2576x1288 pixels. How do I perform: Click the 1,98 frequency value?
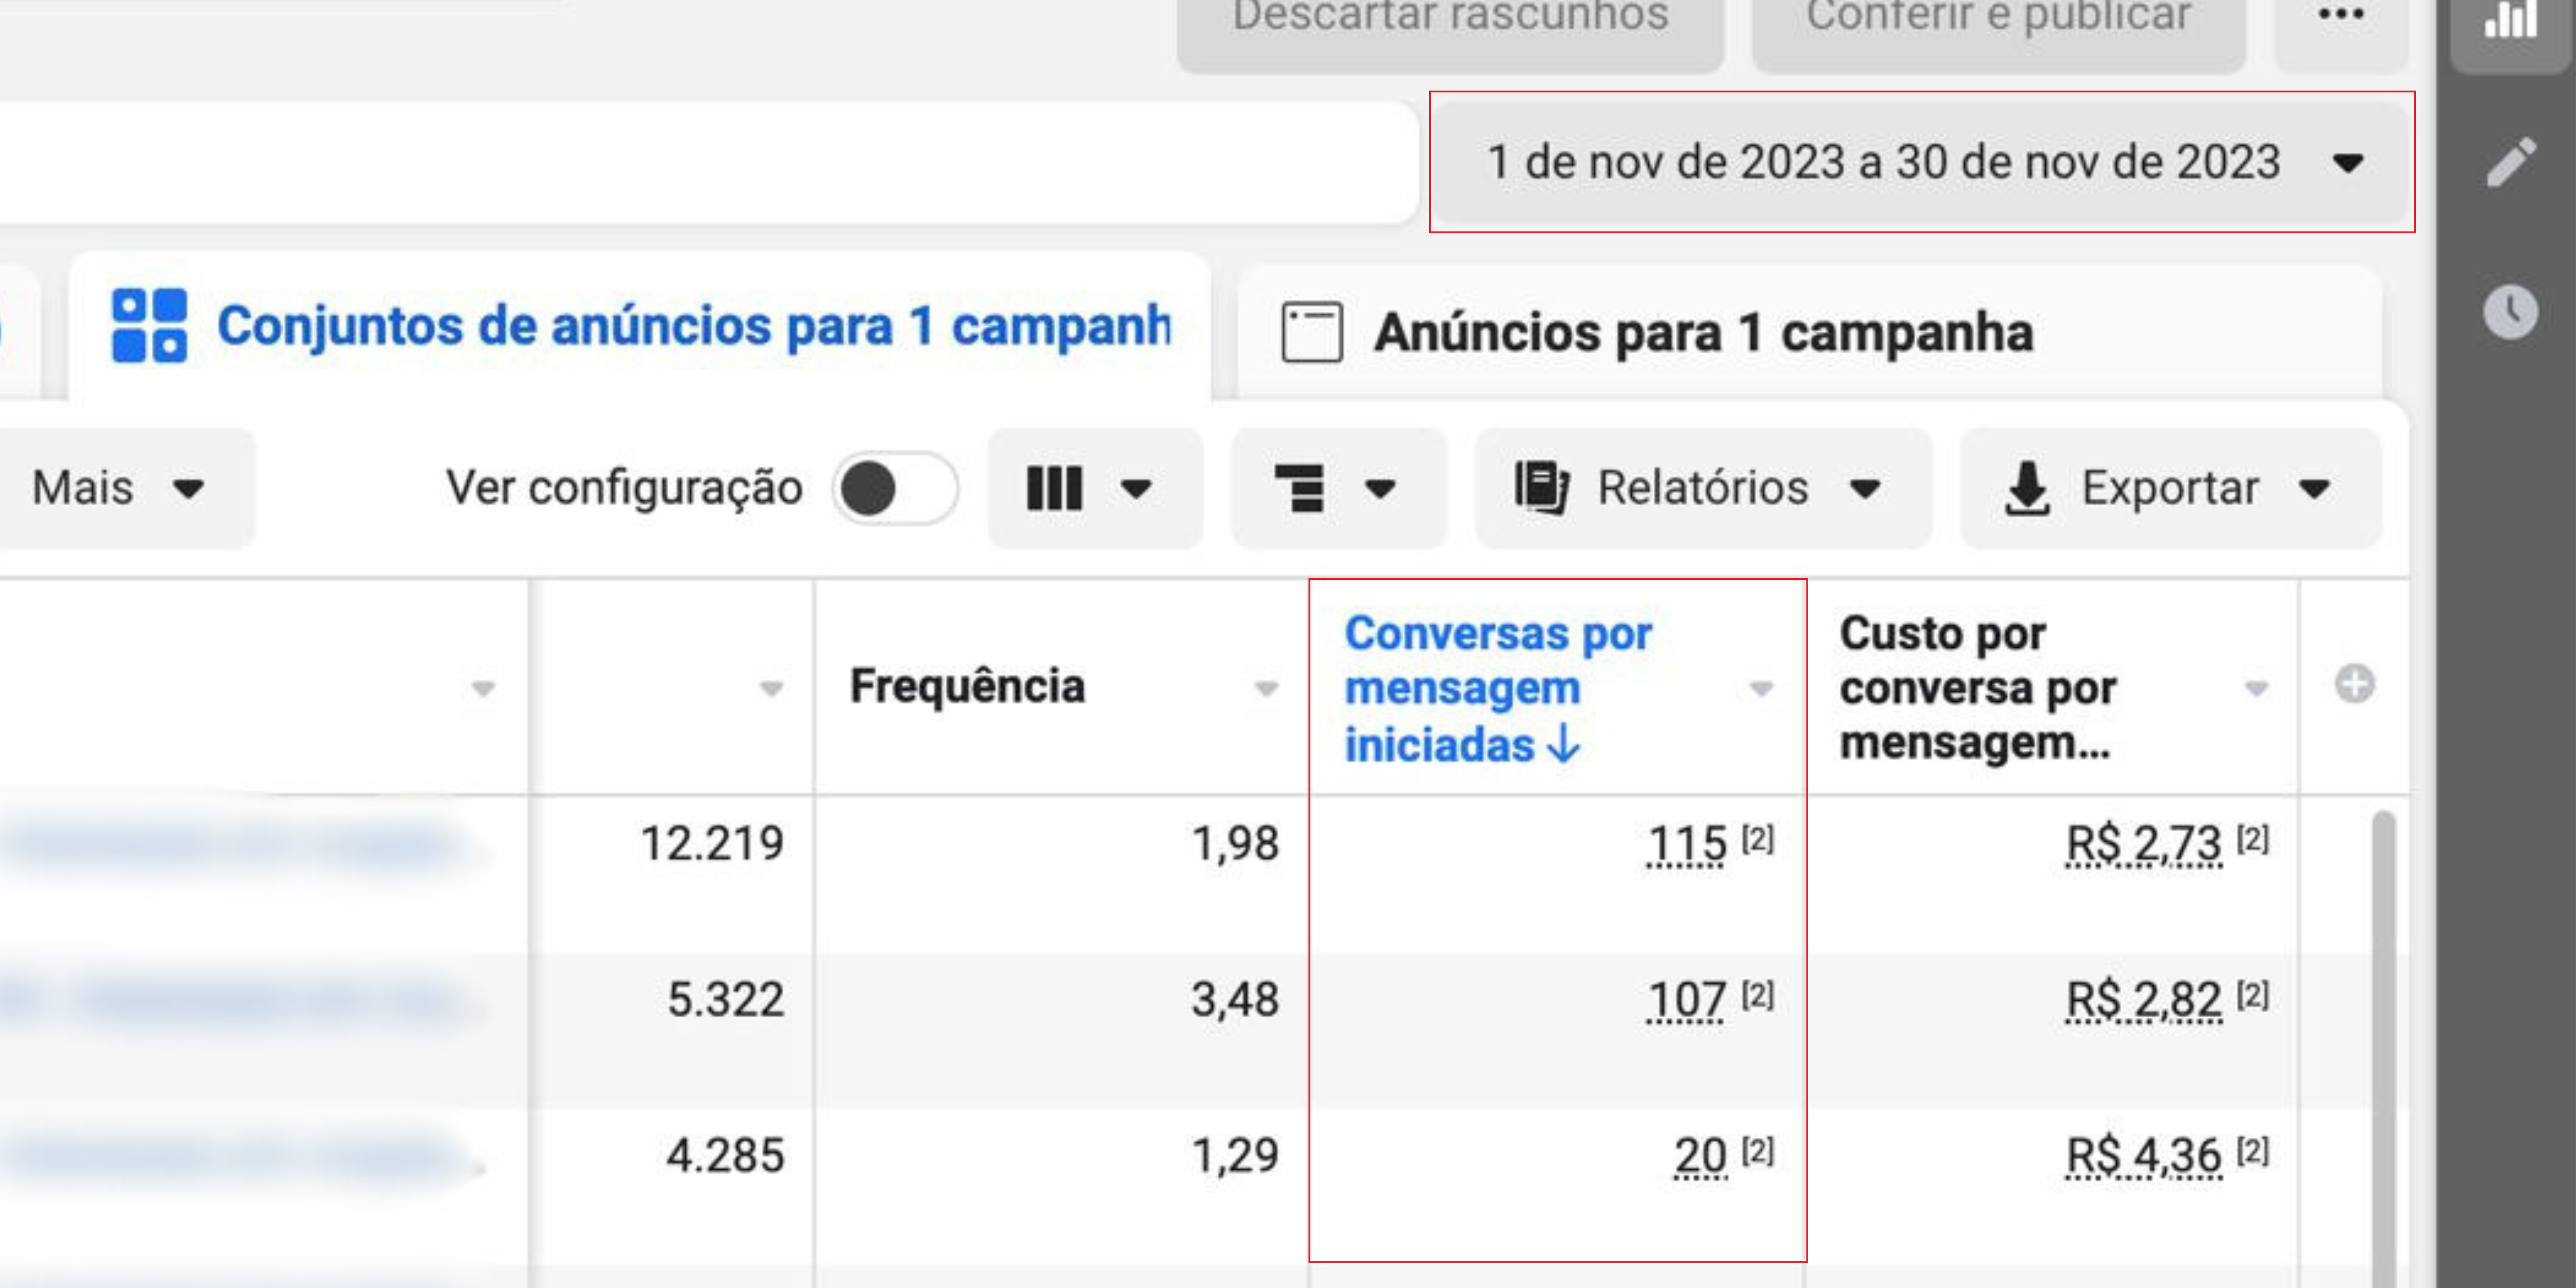pyautogui.click(x=1235, y=844)
